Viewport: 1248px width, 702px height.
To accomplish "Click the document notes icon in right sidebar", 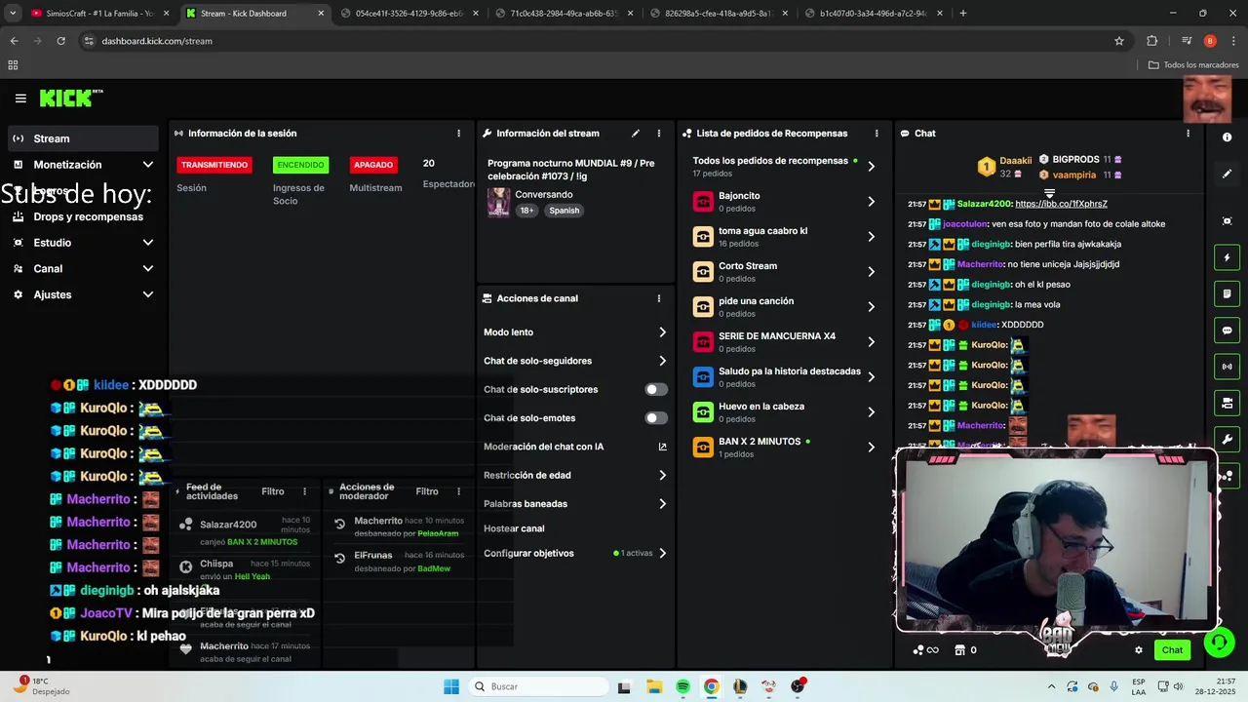I will pos(1227,293).
